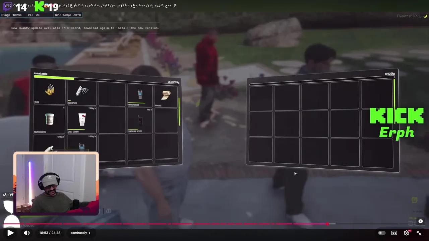This screenshot has height=241, width=429.
Task: Select the Software Device item
Action: click(x=140, y=121)
